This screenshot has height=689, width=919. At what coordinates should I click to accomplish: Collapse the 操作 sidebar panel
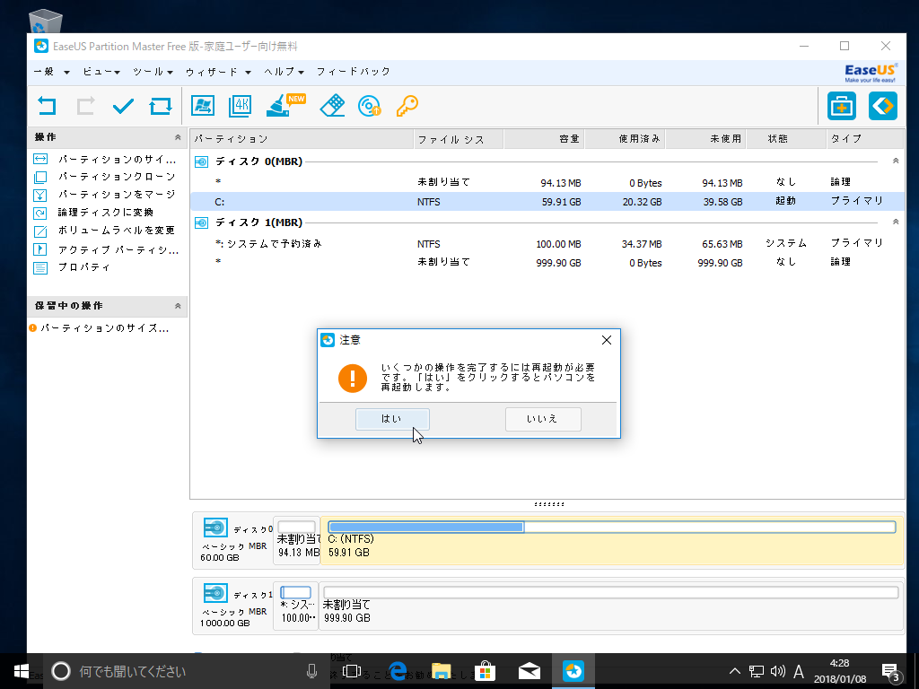(178, 137)
